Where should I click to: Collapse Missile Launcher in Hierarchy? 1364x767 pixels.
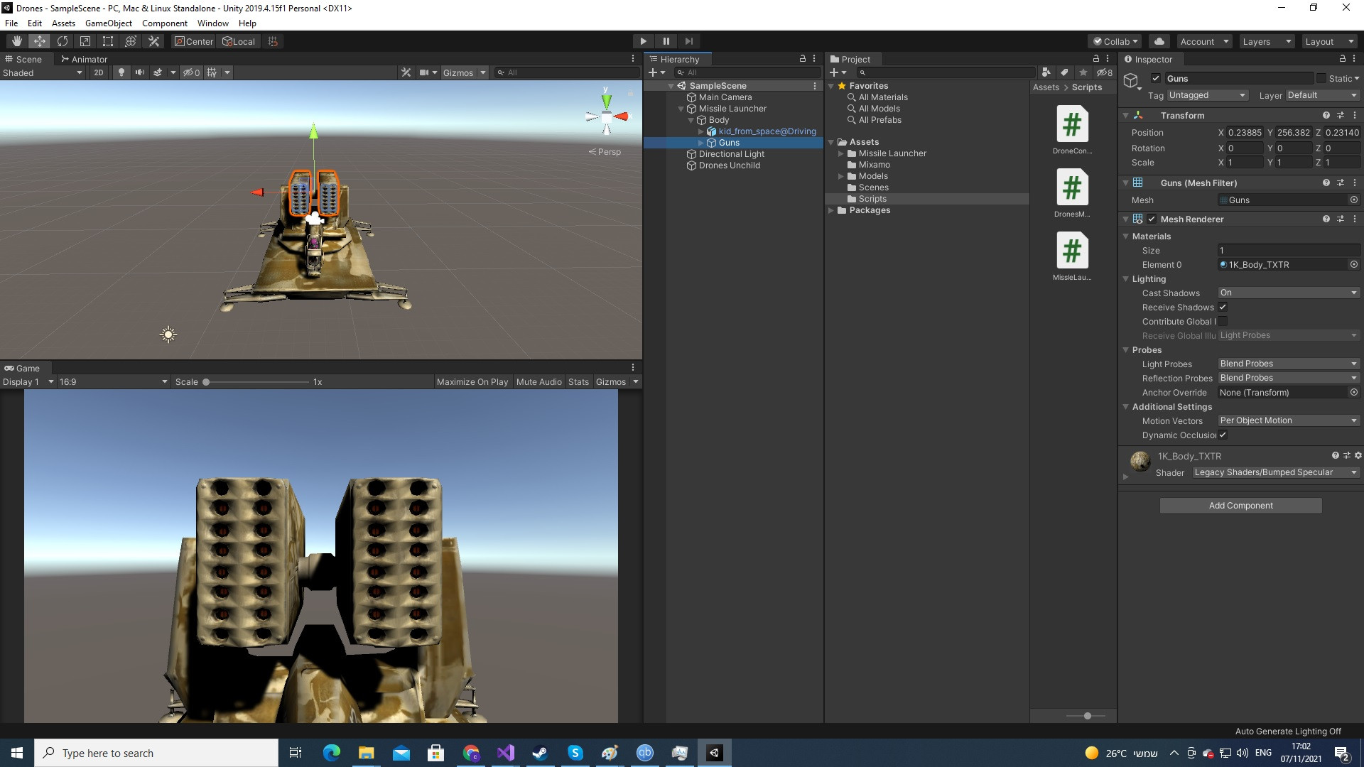pos(681,109)
